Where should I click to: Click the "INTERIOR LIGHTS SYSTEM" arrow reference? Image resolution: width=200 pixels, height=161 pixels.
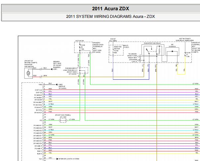point(68,159)
